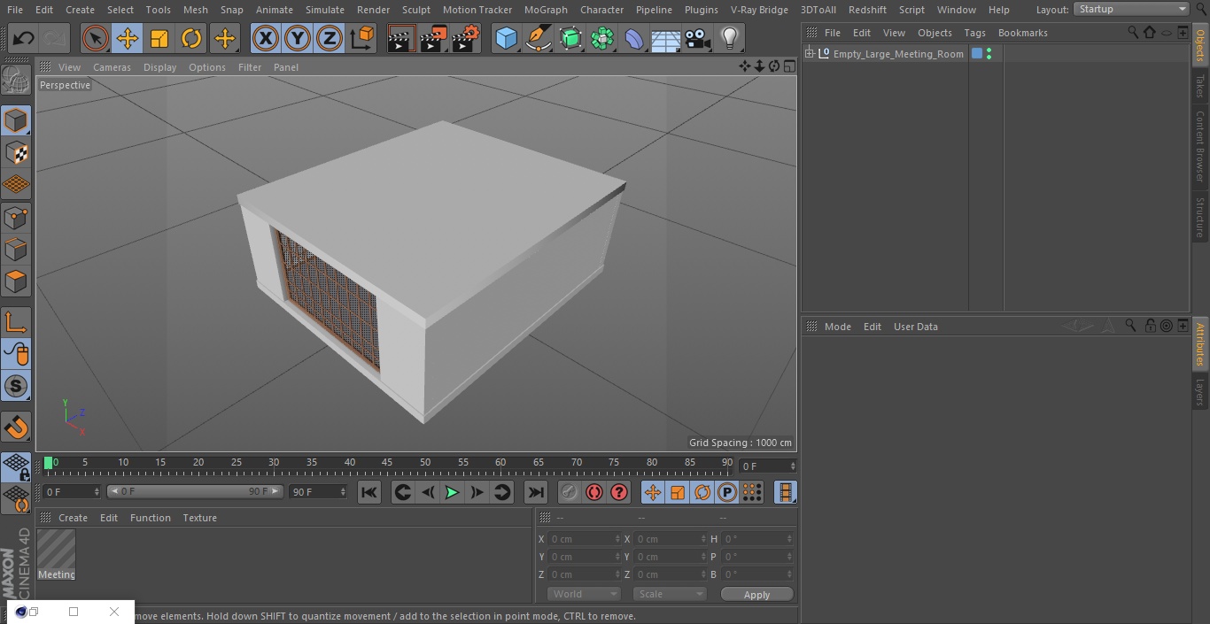Viewport: 1210px width, 624px height.
Task: Open the MoGraph menu
Action: click(546, 10)
